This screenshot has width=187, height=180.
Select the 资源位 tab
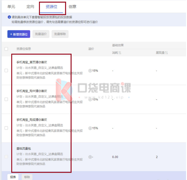(x=51, y=7)
